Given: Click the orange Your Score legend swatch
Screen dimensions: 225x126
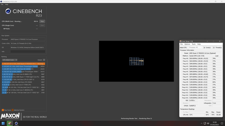Looking at the screenshot, I should tap(3, 110).
